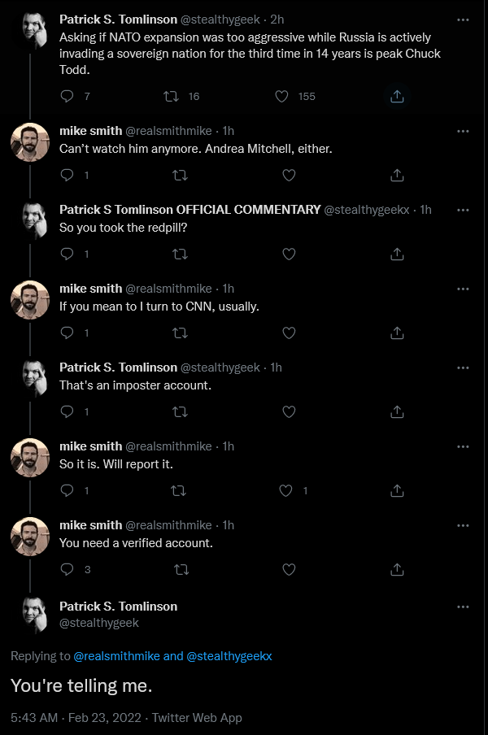Reply to the tweet with 7 comments
Screen dimensions: 488x735
click(x=67, y=96)
